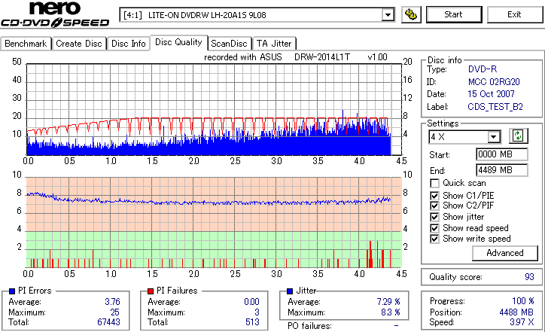Click the blue Jitter legend square
The height and width of the screenshot is (332, 545).
point(290,291)
